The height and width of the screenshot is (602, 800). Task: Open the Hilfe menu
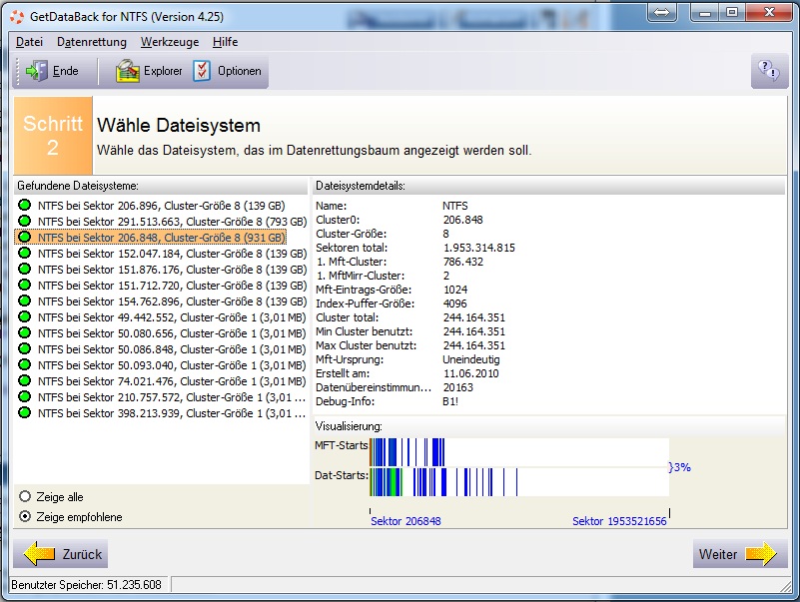225,42
